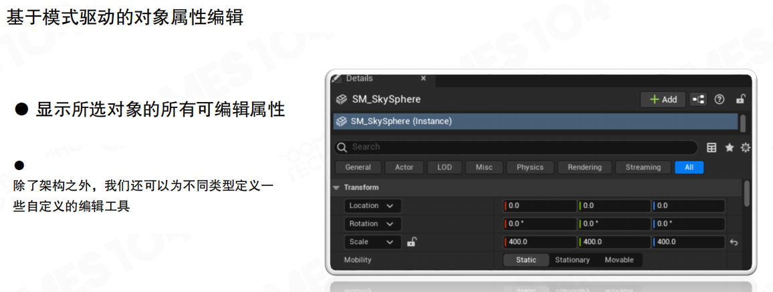Click the blueprint hierarchy icon beside Add
This screenshot has width=773, height=292.
click(698, 99)
